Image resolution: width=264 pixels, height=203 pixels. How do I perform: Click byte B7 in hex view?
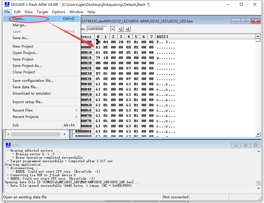pyautogui.click(x=98, y=73)
